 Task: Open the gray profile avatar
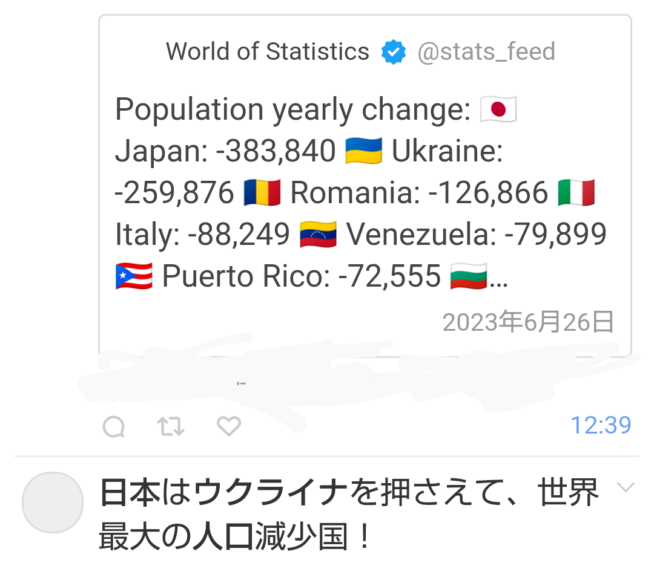[x=53, y=502]
